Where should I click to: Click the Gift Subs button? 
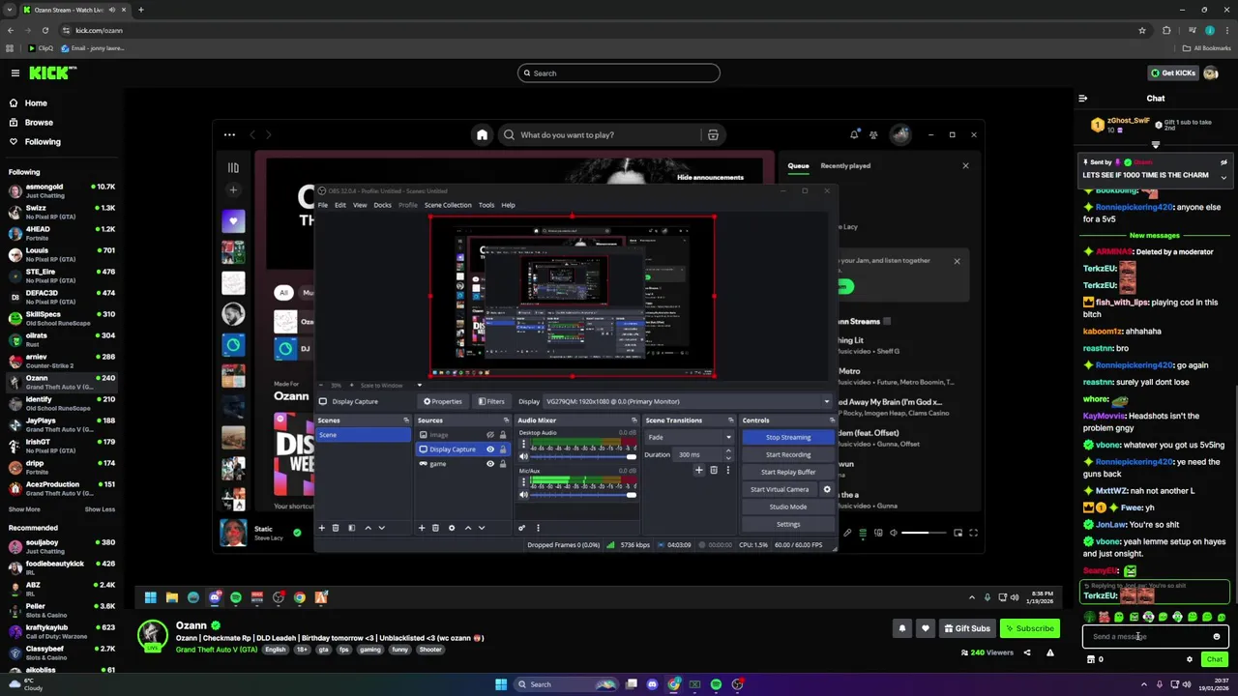(966, 628)
